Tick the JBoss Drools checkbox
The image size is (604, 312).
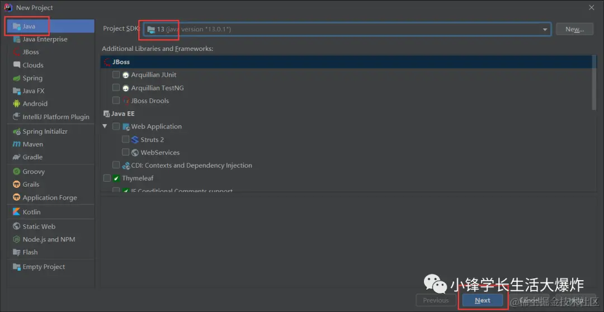[116, 101]
